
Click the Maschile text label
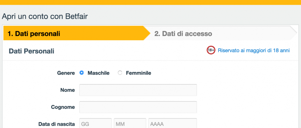click(99, 73)
